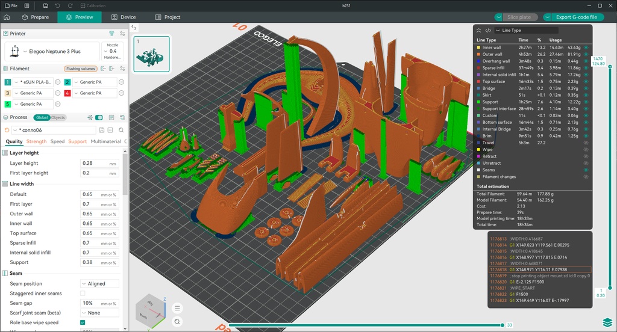617x332 pixels.
Task: Open filament settings sliders icon
Action: [122, 69]
